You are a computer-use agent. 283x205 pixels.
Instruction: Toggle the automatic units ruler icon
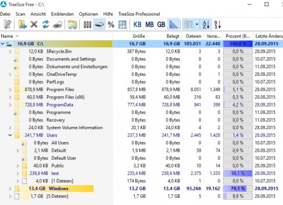click(x=173, y=24)
